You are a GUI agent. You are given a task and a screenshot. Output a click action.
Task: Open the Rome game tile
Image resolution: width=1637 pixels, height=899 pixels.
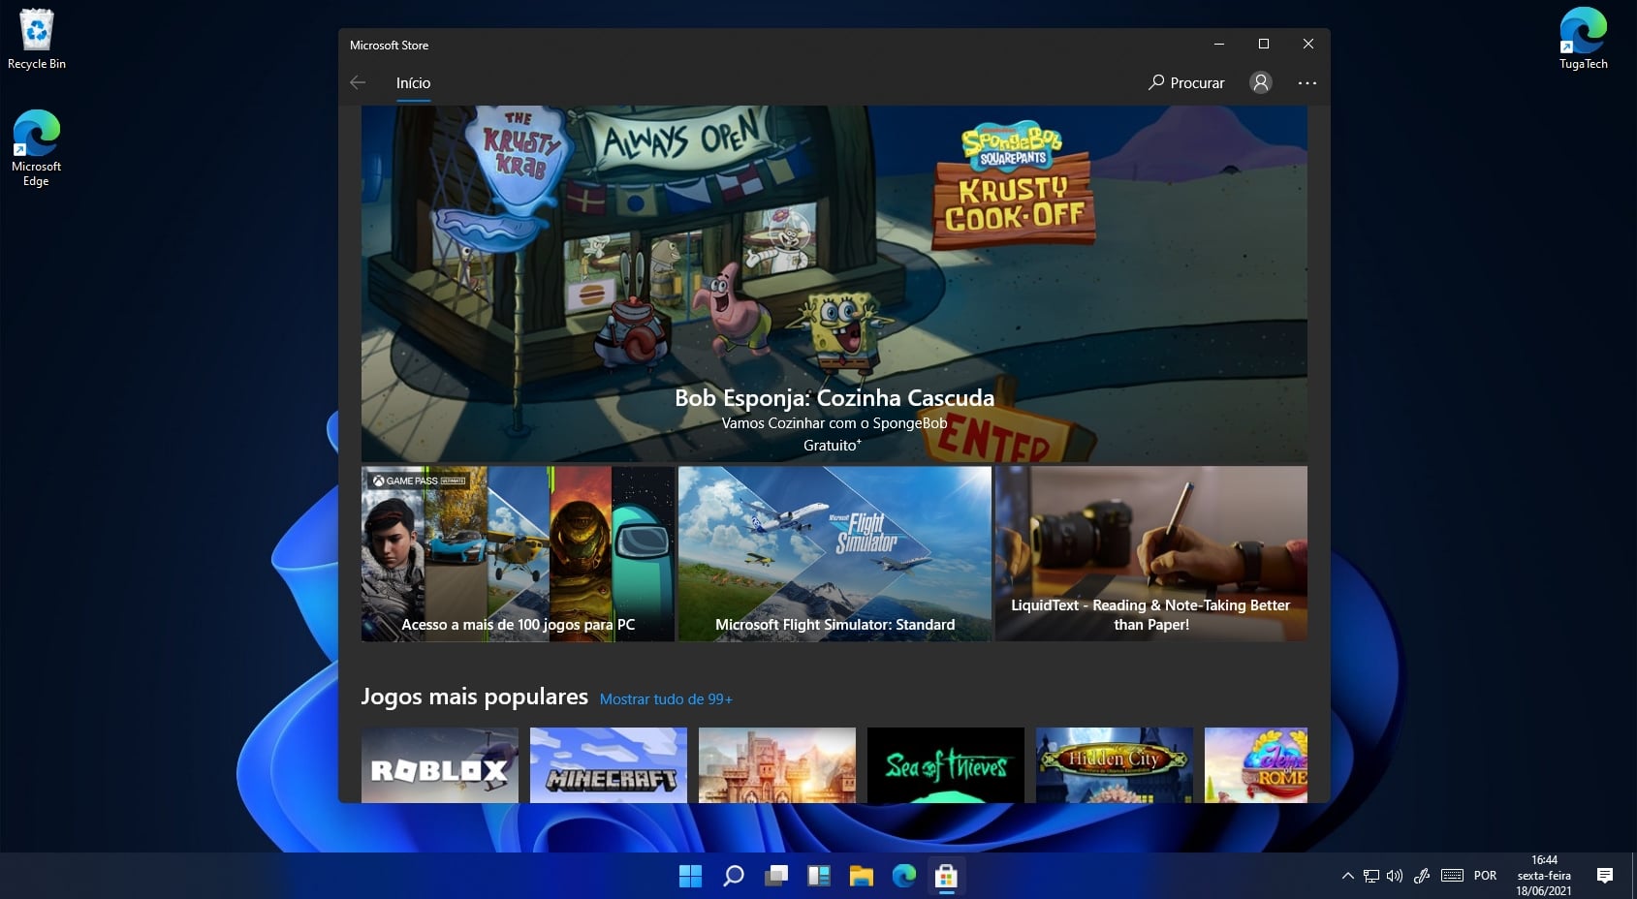pos(1255,764)
